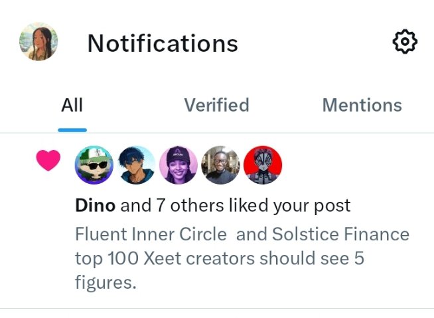The width and height of the screenshot is (434, 318).
Task: Open Dino's profile from the notification
Action: (x=96, y=206)
